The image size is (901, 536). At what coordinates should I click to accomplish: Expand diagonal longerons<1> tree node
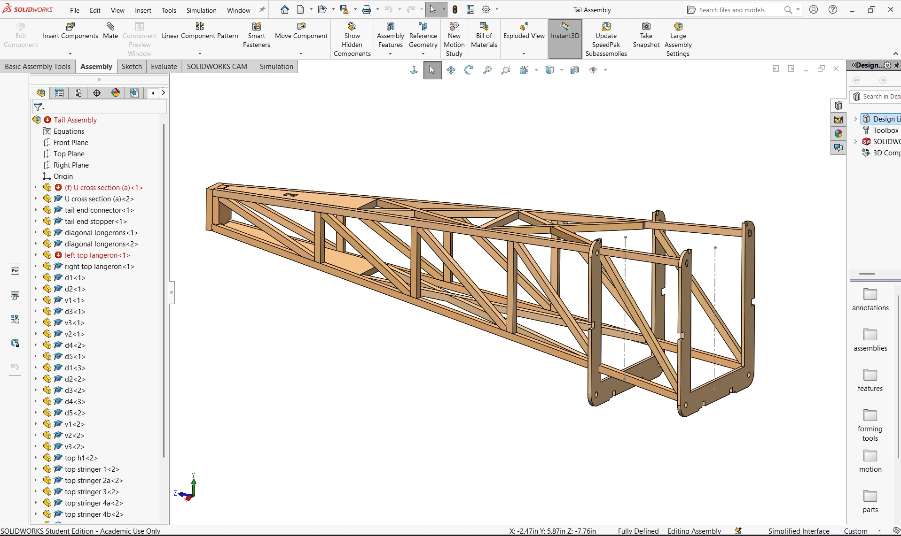click(36, 233)
